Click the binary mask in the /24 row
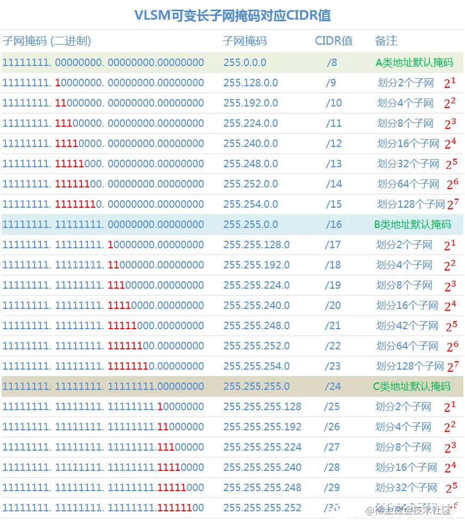 pyautogui.click(x=103, y=386)
